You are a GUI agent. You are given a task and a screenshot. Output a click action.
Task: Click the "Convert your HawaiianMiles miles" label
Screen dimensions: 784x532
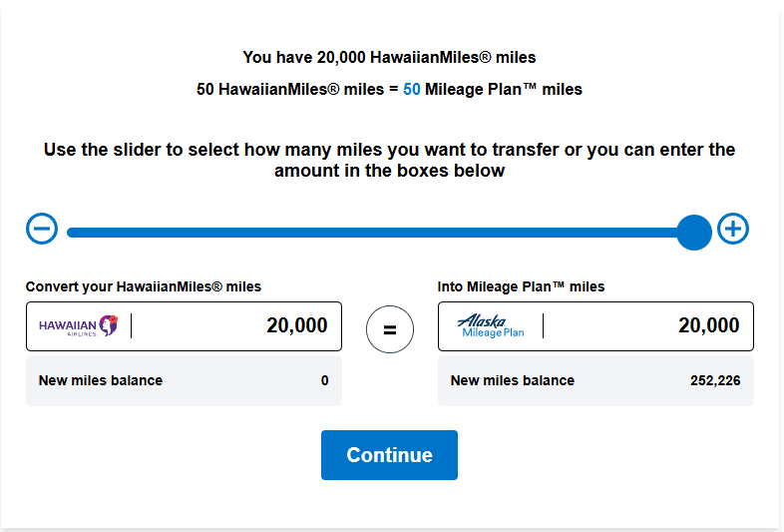tap(144, 286)
